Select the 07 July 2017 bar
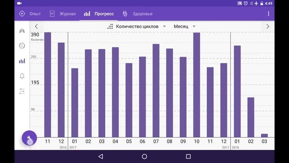This screenshot has height=163, width=289. coord(156,91)
